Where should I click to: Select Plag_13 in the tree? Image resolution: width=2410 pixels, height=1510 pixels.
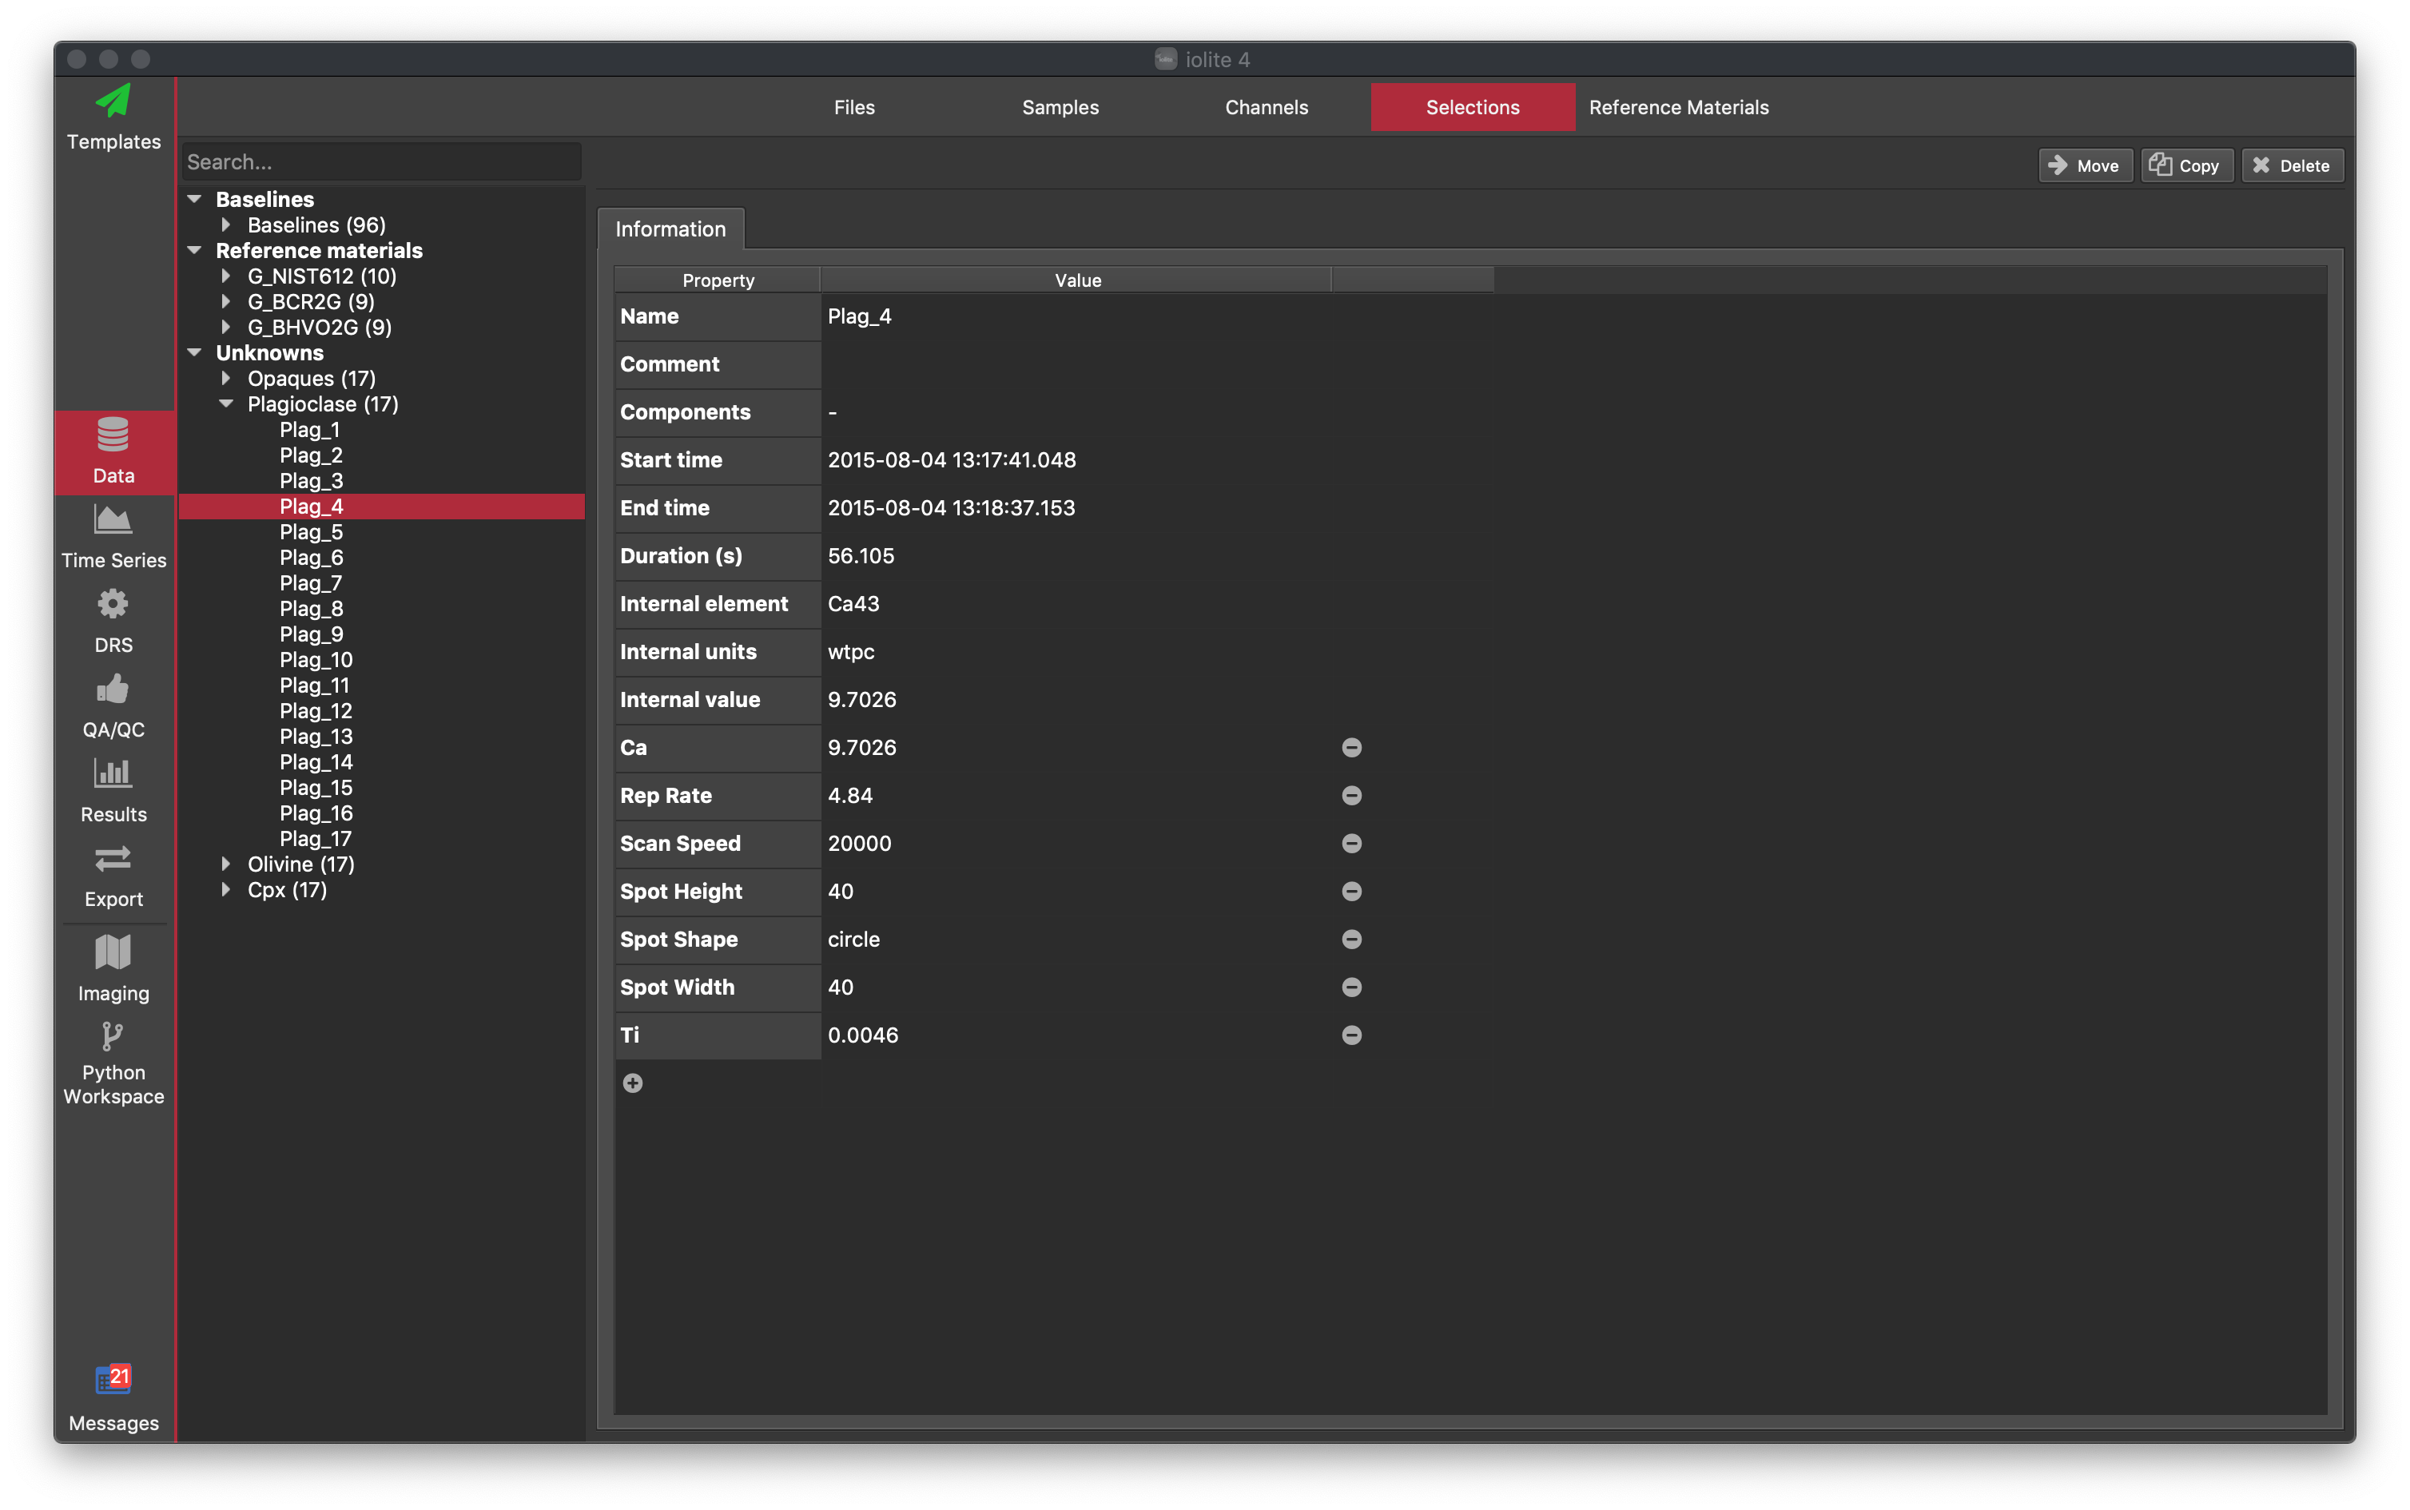coord(316,736)
